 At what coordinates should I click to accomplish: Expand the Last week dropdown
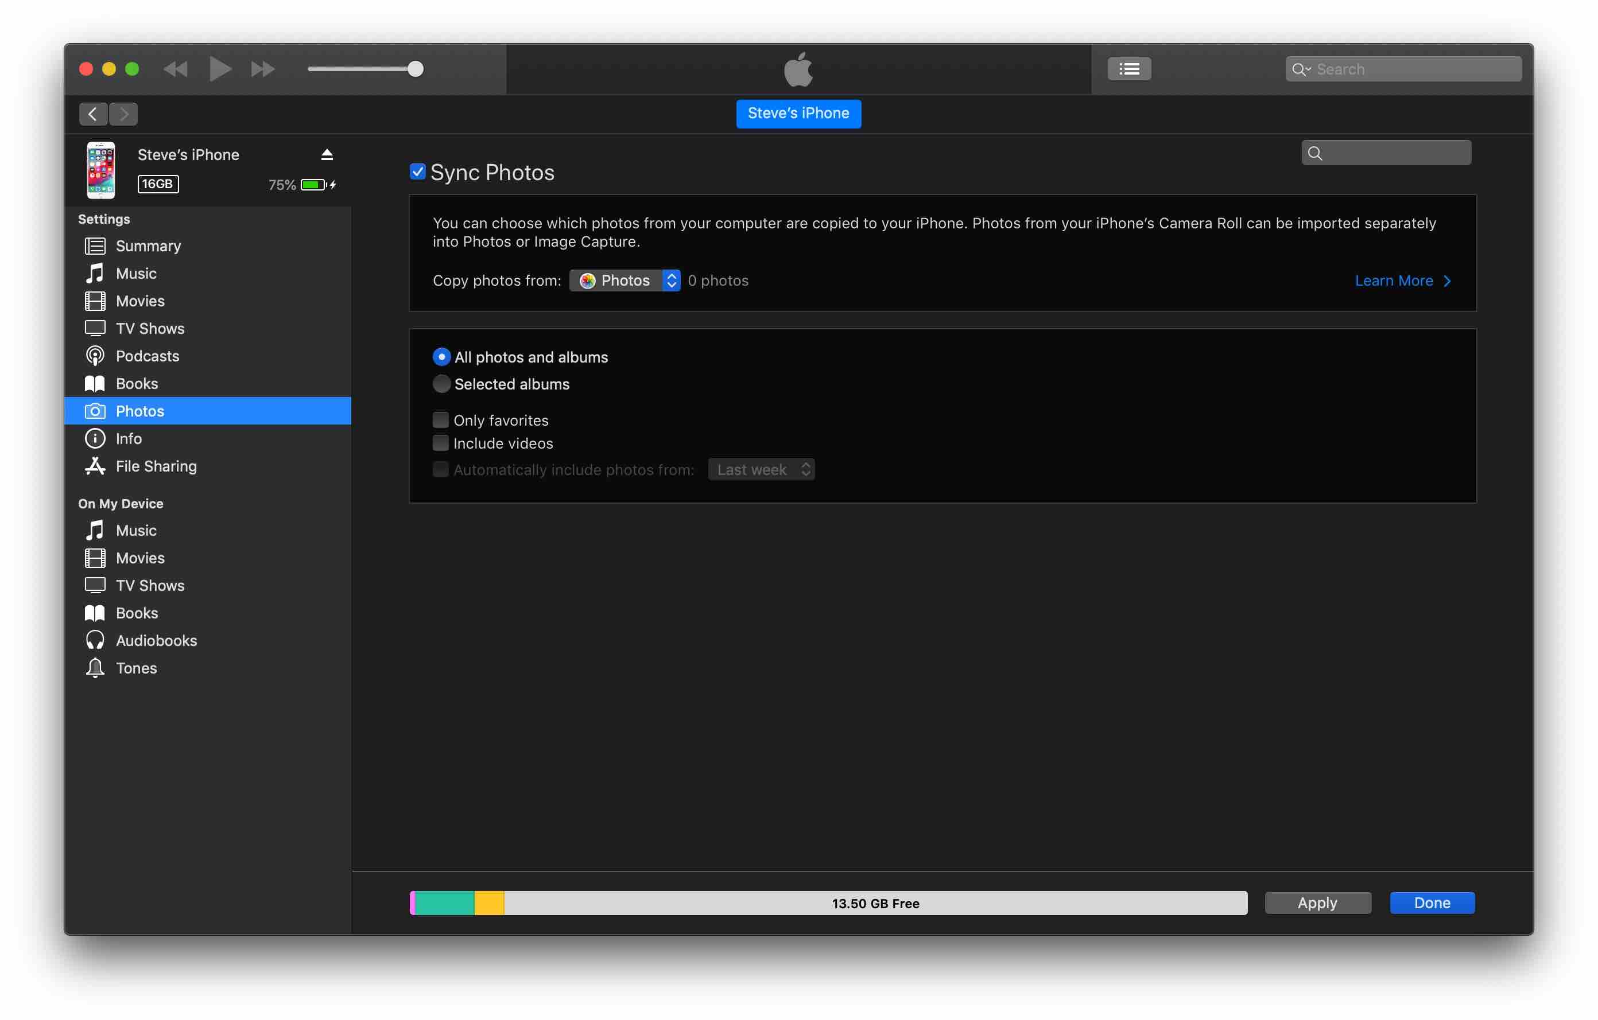(761, 469)
